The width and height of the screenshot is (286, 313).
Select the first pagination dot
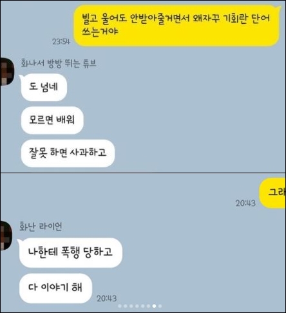point(120,306)
